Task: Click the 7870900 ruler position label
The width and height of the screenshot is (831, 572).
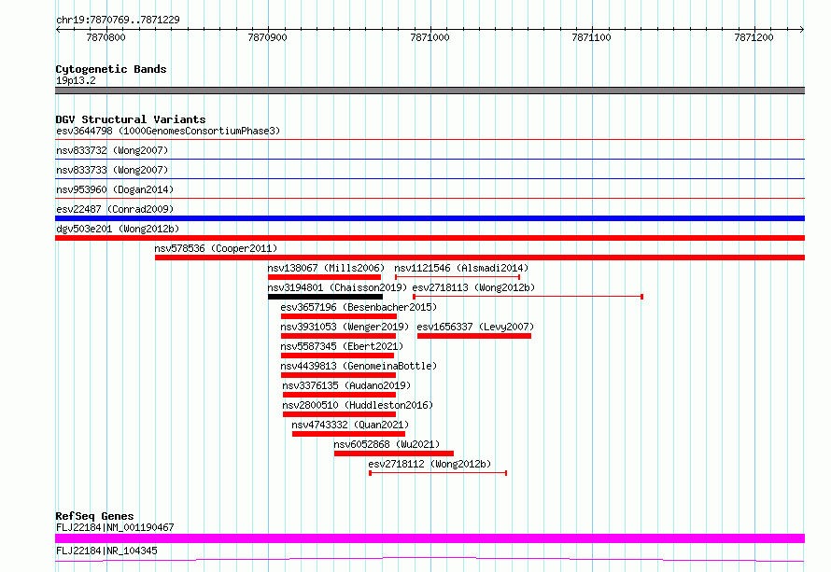Action: 268,37
